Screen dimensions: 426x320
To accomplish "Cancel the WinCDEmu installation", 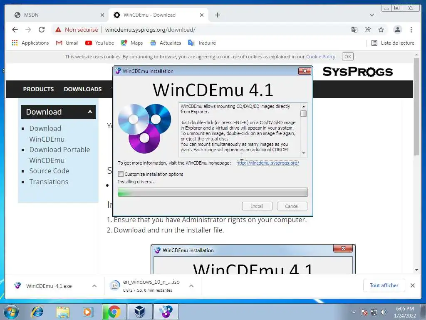I will click(x=292, y=206).
